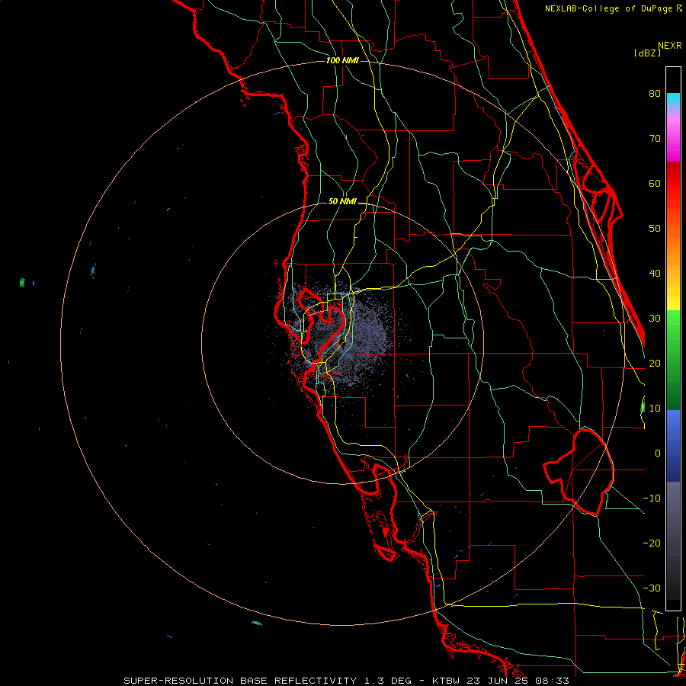Click the NEXLAB-College of DuPage title text
The width and height of the screenshot is (686, 686).
(x=608, y=8)
